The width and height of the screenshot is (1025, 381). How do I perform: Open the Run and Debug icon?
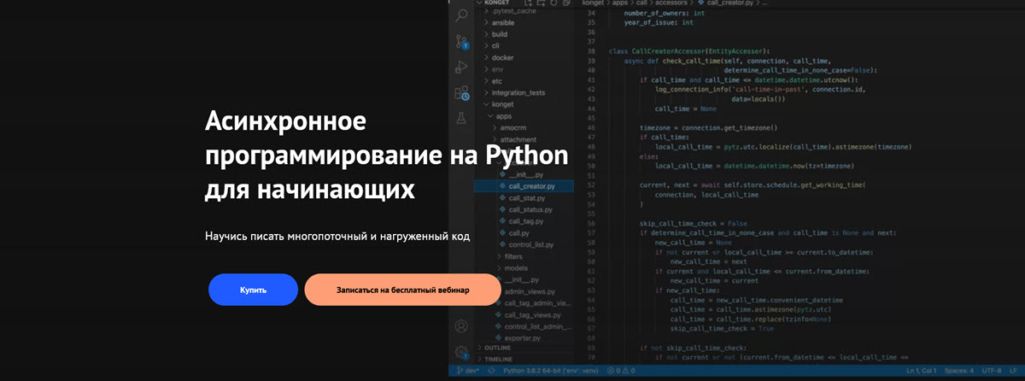(x=461, y=67)
